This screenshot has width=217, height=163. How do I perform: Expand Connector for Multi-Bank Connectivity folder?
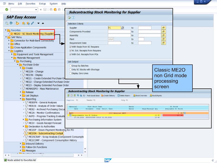coord(9,40)
